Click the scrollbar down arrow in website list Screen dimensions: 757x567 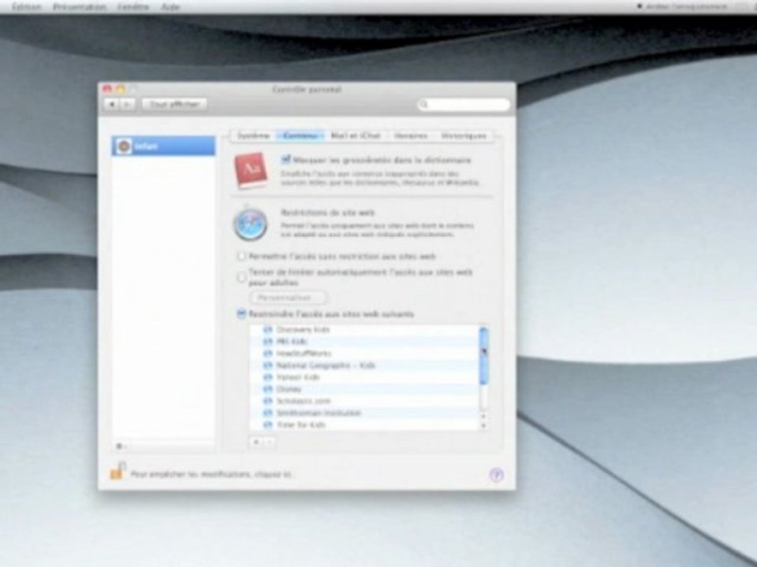483,425
